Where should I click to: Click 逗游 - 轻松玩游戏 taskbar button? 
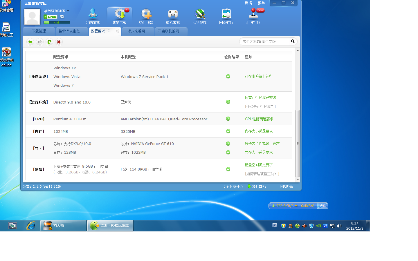click(x=110, y=226)
